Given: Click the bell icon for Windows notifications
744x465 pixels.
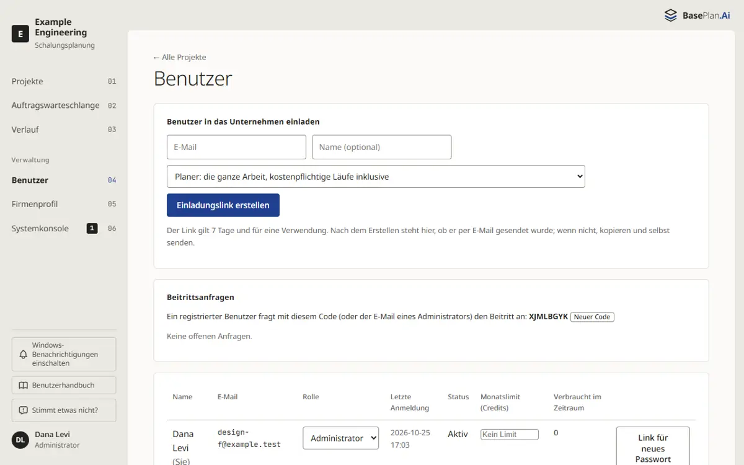Looking at the screenshot, I should (x=24, y=355).
